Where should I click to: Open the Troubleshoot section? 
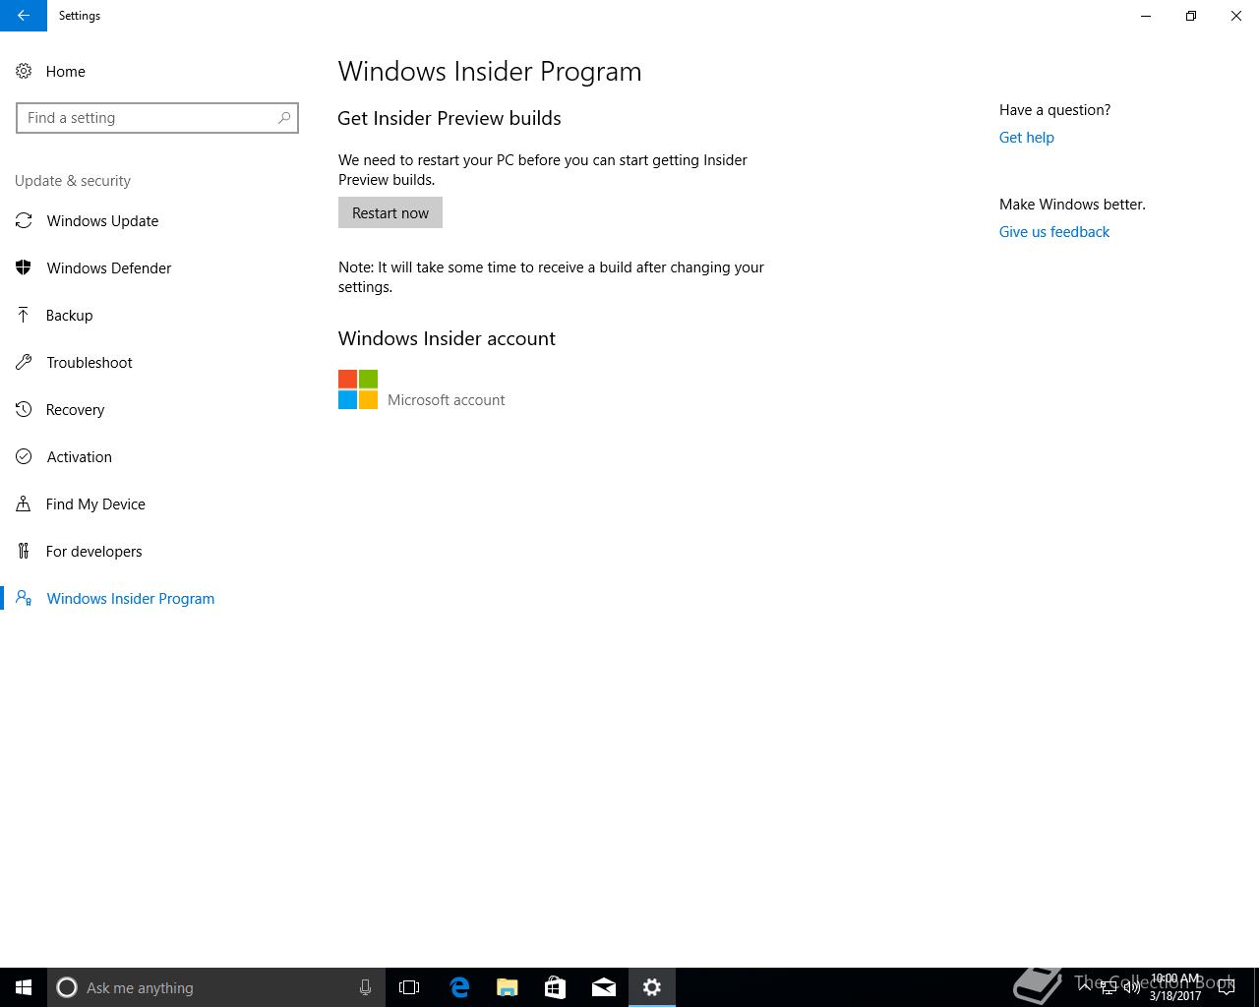(90, 362)
